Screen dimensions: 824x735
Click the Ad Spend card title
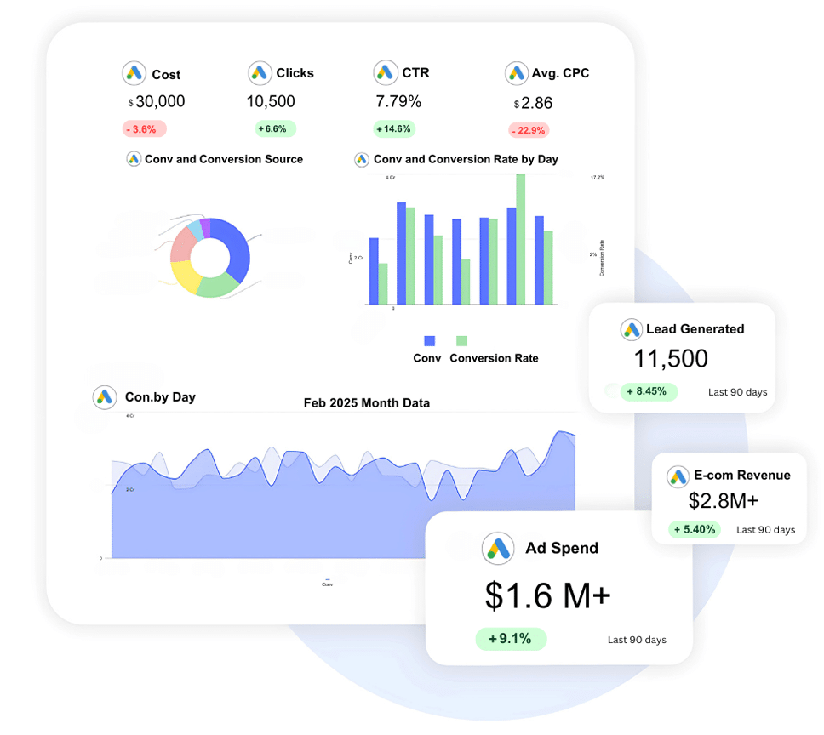pos(562,548)
